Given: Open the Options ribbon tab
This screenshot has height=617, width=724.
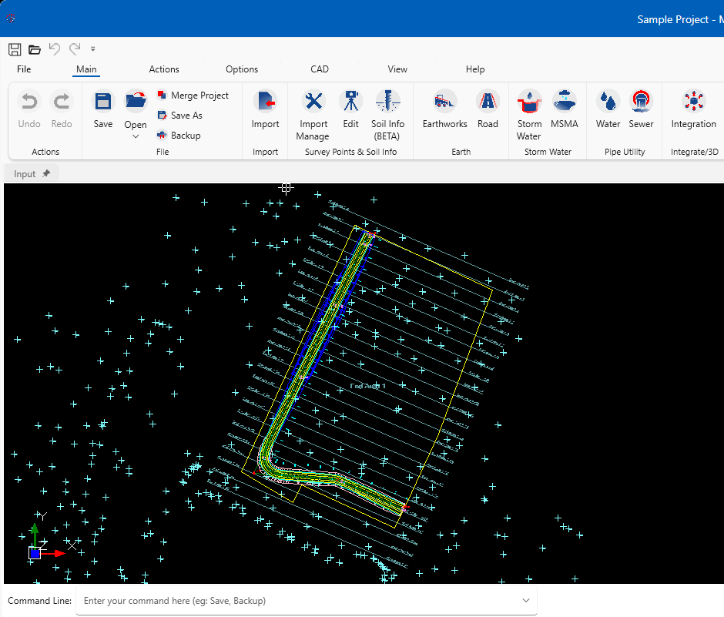Looking at the screenshot, I should tap(242, 69).
